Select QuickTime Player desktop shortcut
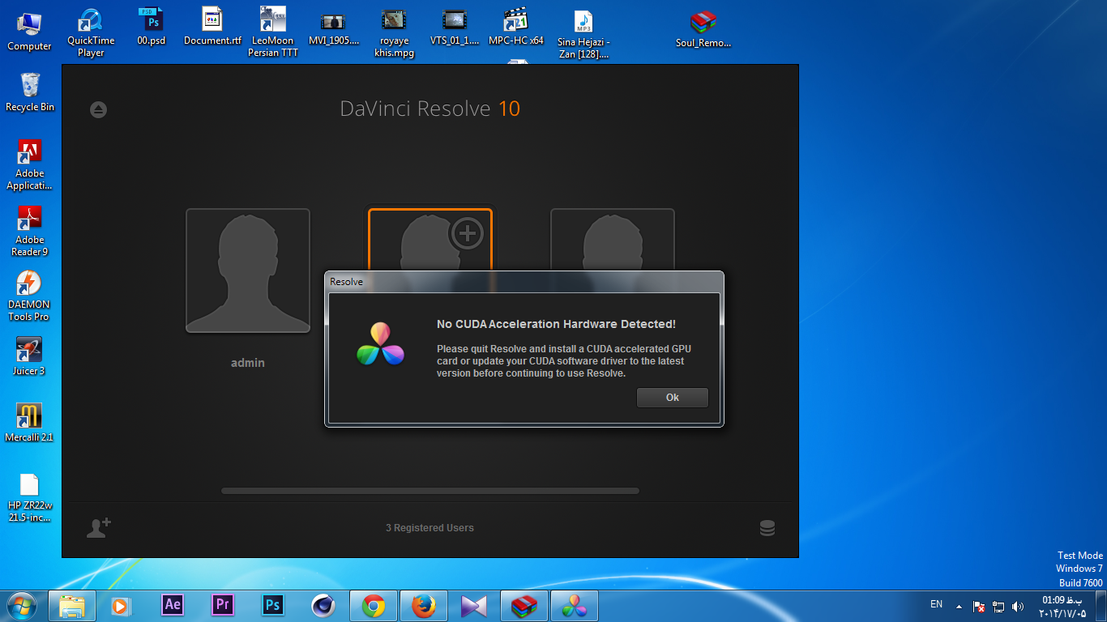1107x622 pixels. pyautogui.click(x=91, y=32)
